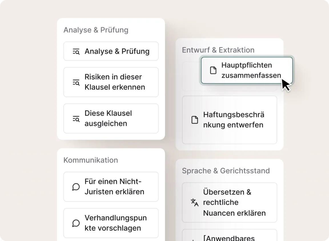Click the document icon on Hauptpflichten zusammenfassen

click(213, 70)
